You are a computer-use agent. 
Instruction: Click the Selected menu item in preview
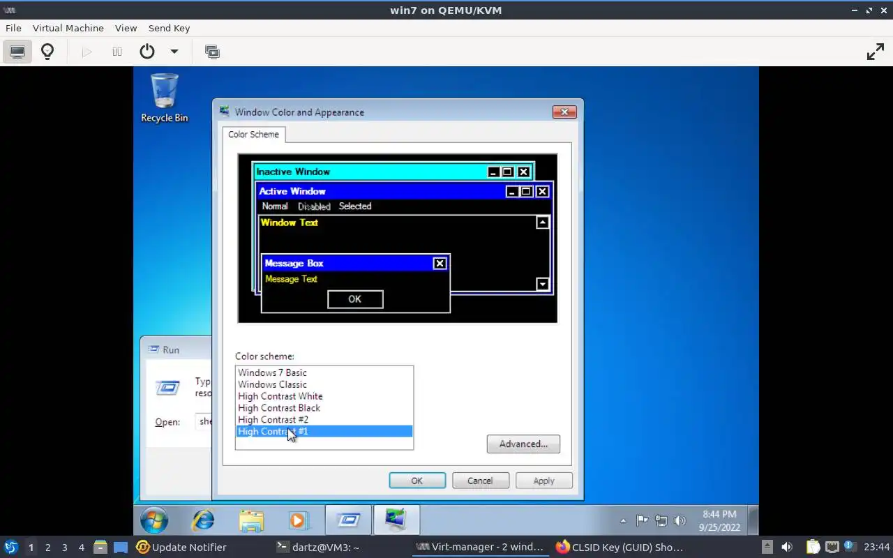355,206
